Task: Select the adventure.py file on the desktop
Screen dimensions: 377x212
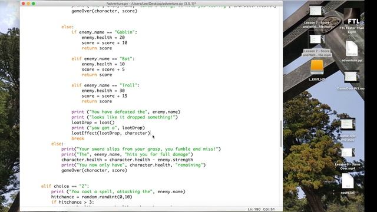Action: pyautogui.click(x=352, y=51)
